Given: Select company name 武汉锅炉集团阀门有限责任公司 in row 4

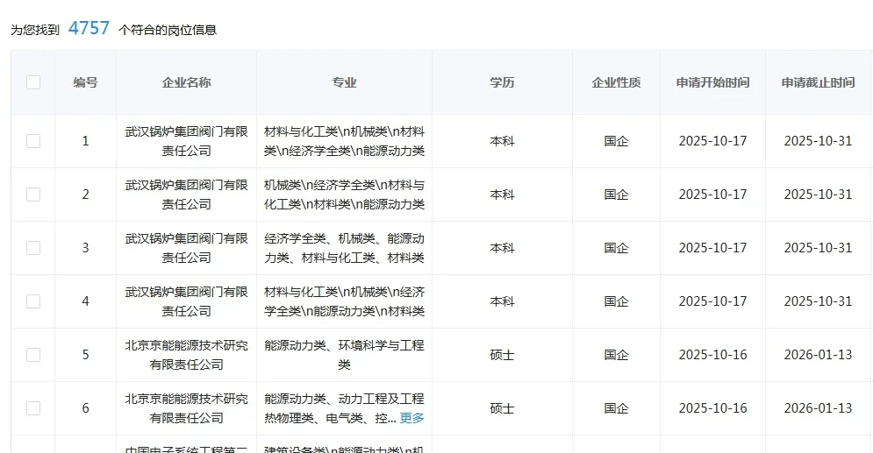Looking at the screenshot, I should click(x=187, y=301).
